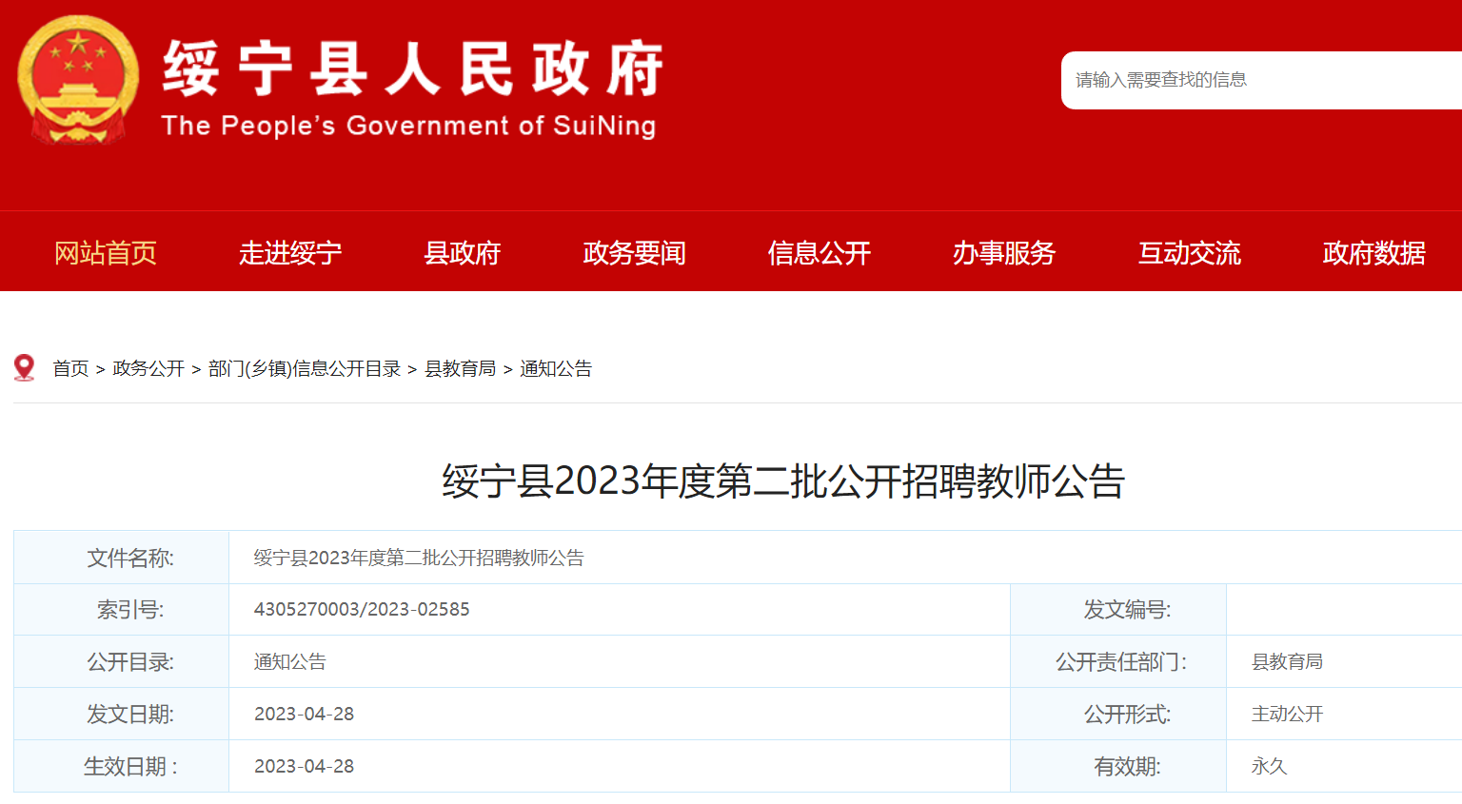The height and width of the screenshot is (804, 1462).
Task: Click the 文件名称 label cell
Action: (122, 558)
